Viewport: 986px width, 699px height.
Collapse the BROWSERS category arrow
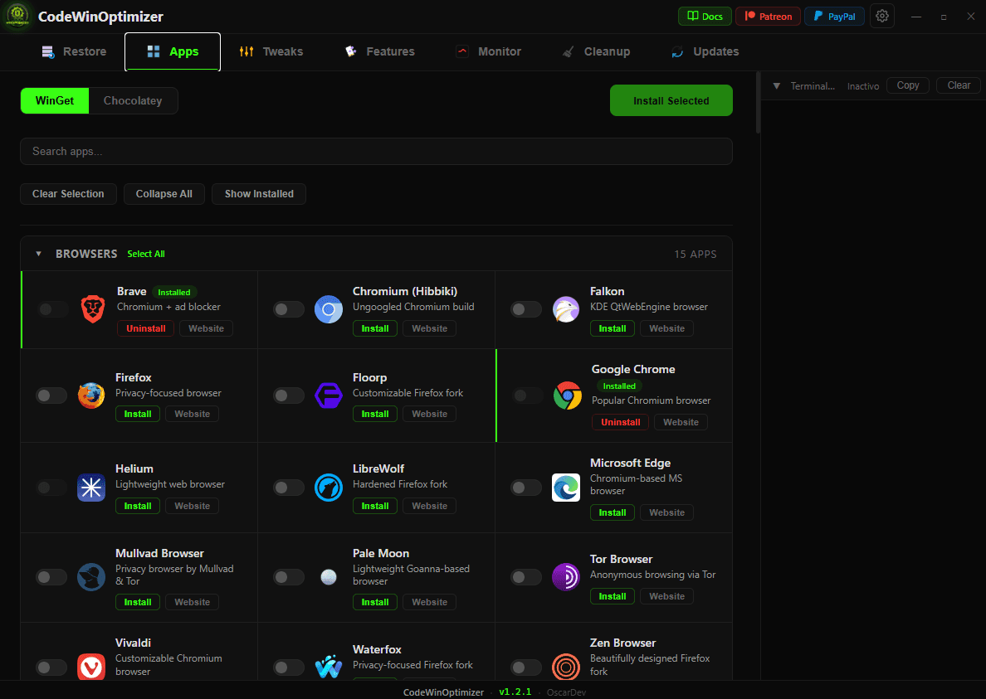(x=38, y=254)
